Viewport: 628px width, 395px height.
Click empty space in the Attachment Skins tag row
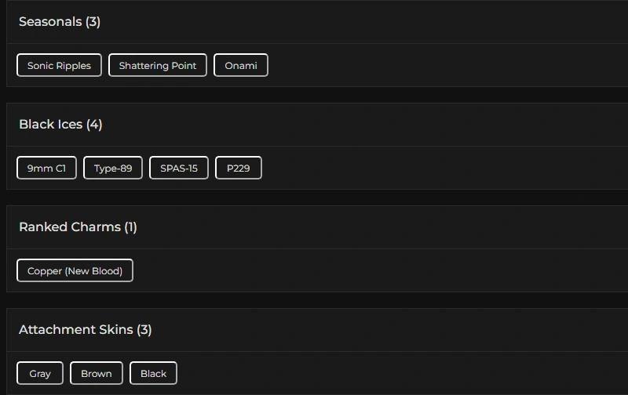tap(392, 374)
